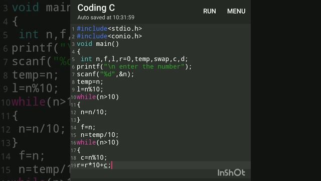Click line 1 '#include<stdio.h>'

[109, 29]
